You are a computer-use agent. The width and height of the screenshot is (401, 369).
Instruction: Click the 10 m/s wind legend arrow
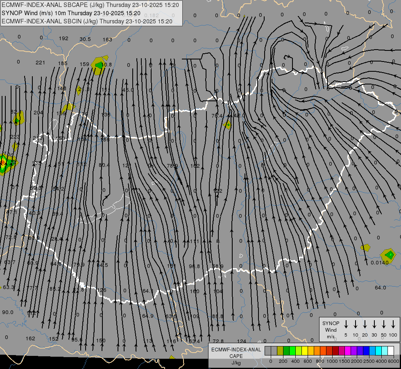click(x=355, y=324)
